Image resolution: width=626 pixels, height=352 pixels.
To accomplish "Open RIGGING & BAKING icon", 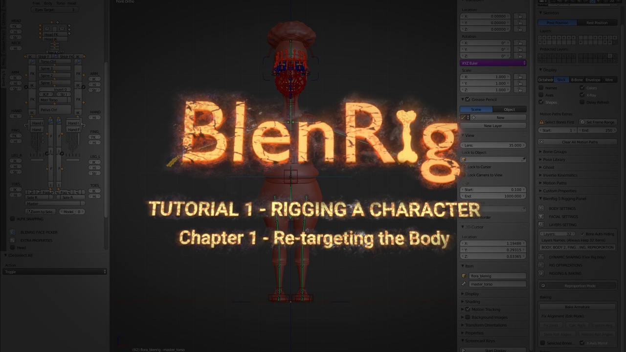I will click(541, 273).
